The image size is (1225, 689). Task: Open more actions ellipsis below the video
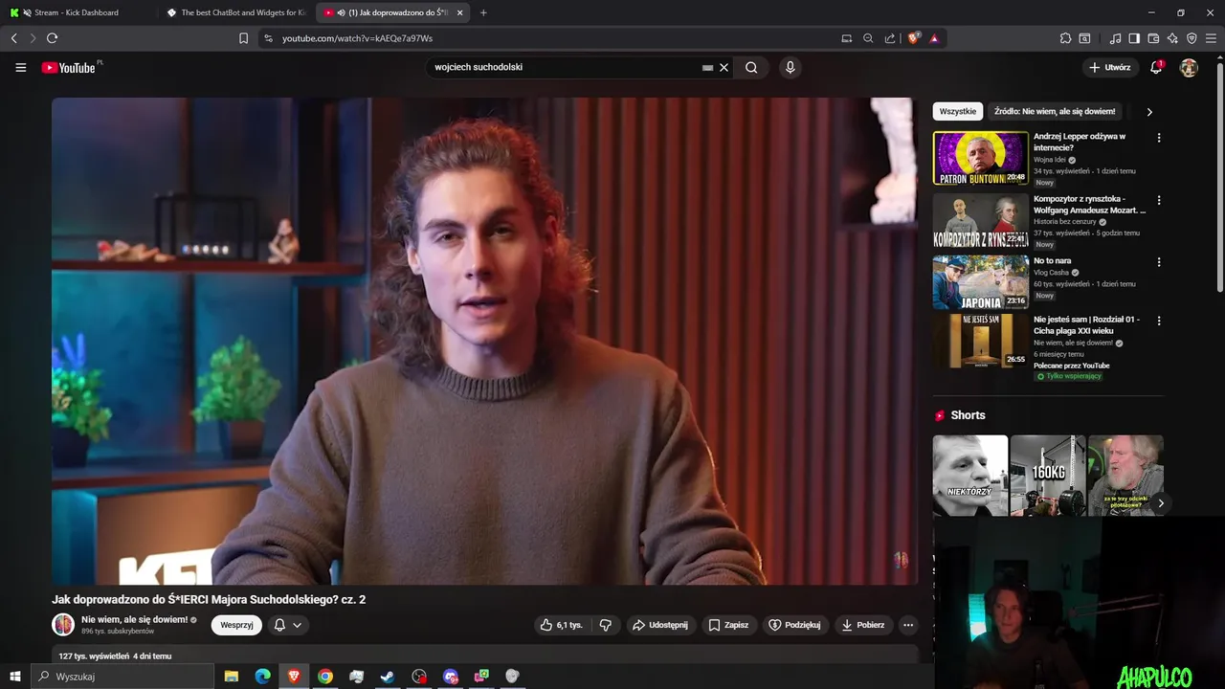(908, 625)
